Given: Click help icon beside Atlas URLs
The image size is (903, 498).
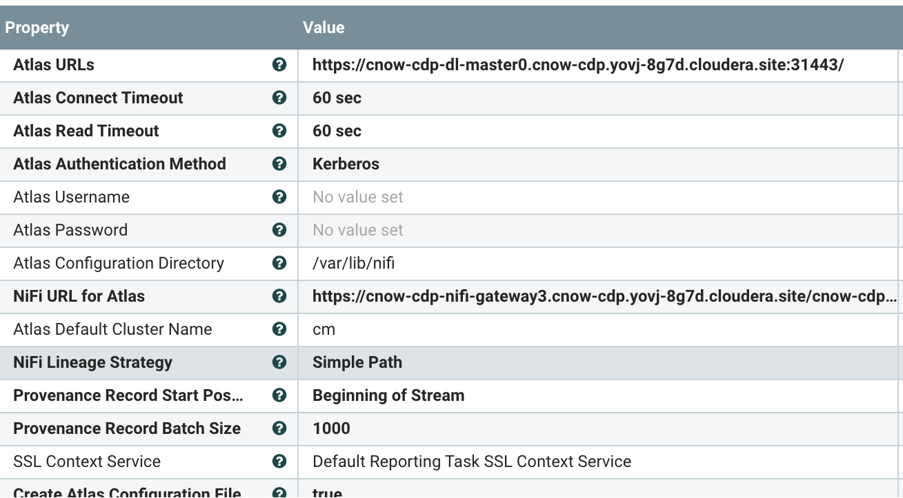Looking at the screenshot, I should pyautogui.click(x=279, y=65).
